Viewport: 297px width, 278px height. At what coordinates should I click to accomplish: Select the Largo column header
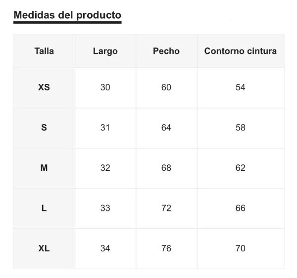tap(105, 51)
